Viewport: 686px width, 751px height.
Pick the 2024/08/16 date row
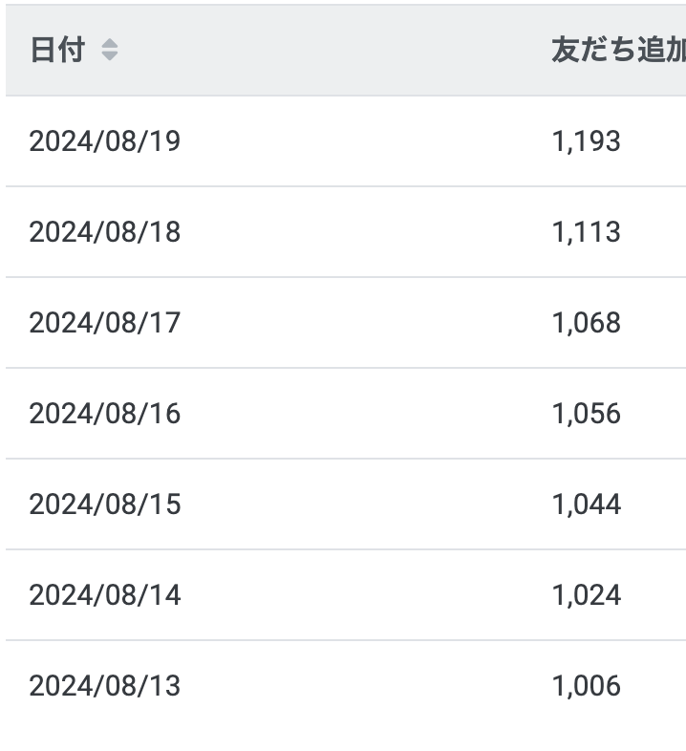coord(104,414)
